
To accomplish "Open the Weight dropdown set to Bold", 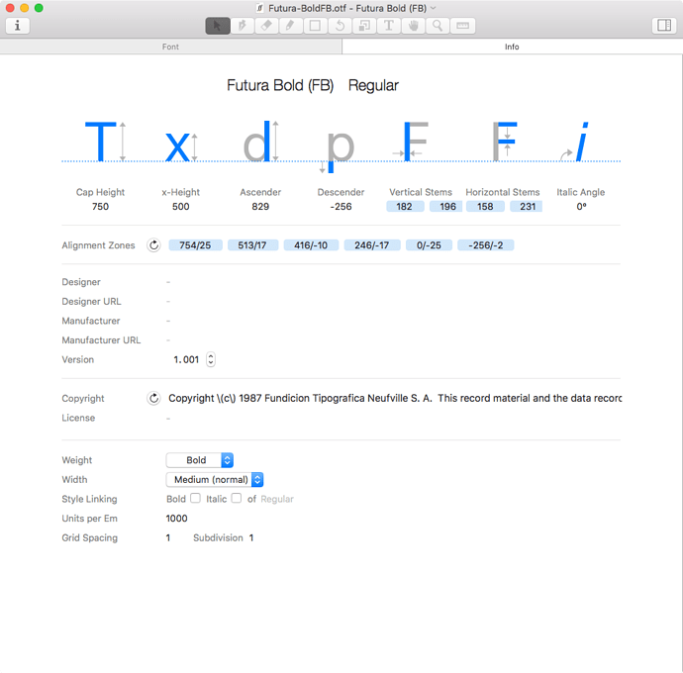I will tap(200, 460).
